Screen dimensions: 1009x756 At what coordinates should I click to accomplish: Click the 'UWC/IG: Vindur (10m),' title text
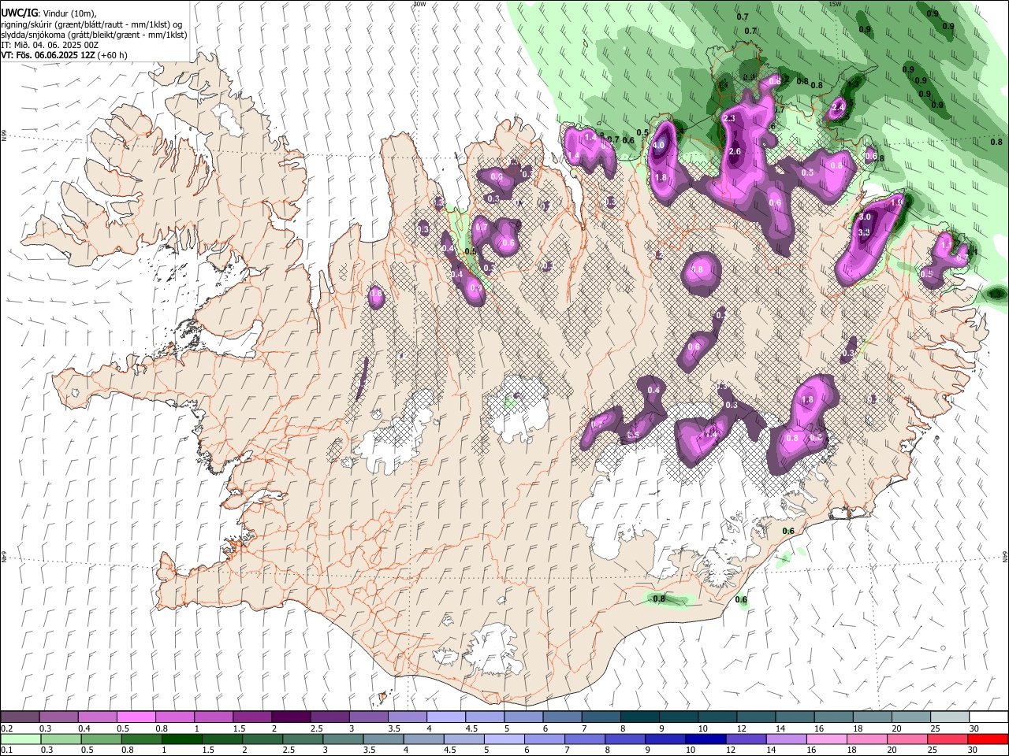coord(49,13)
